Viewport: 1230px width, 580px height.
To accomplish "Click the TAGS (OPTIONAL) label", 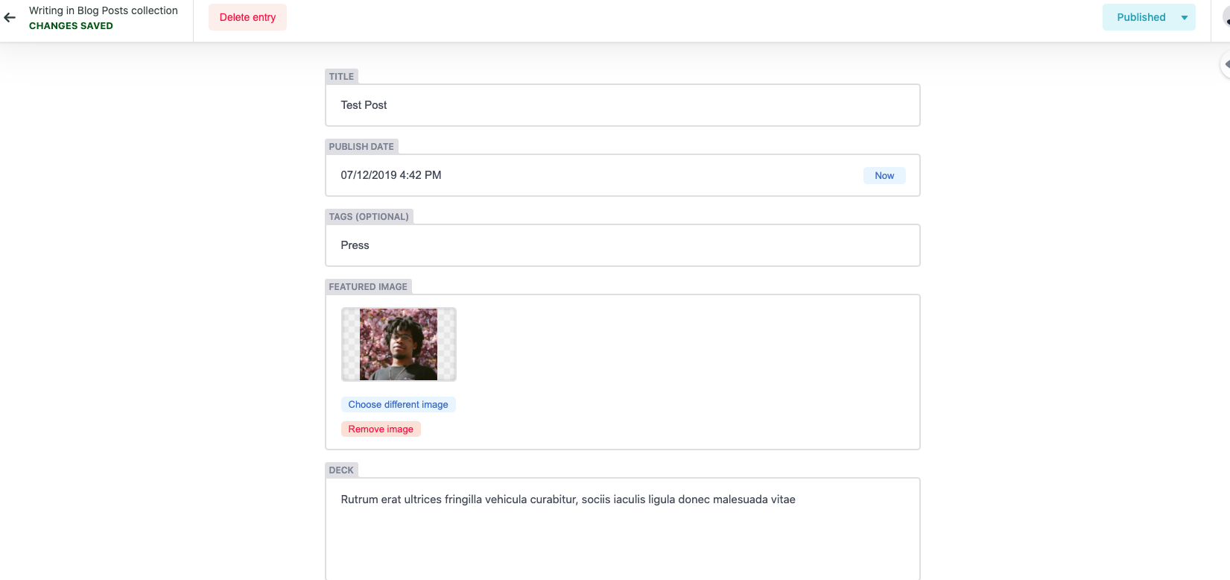I will [x=369, y=216].
